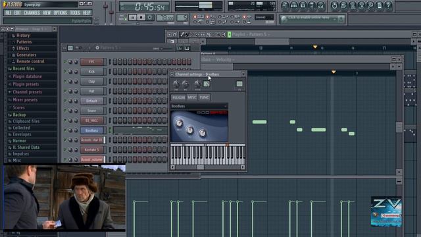Viewport: 421px width, 237px height.
Task: Click the save project icon
Action: pos(343,6)
